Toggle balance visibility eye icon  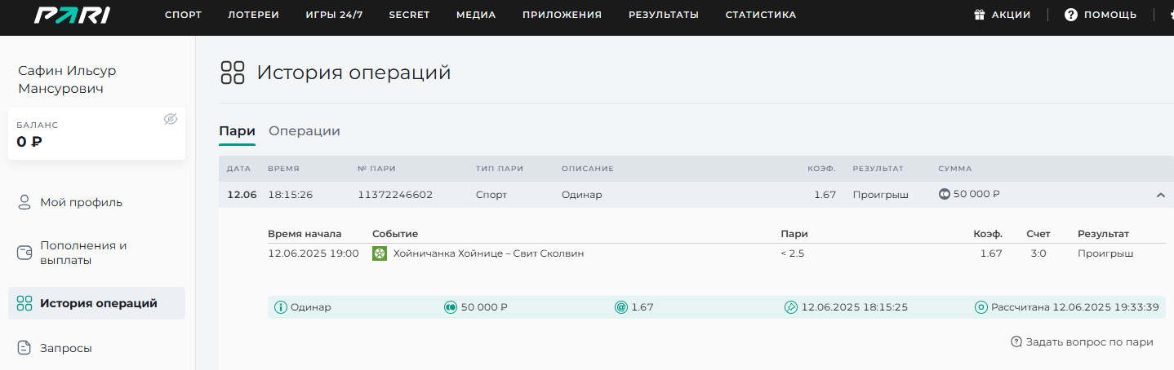point(170,119)
